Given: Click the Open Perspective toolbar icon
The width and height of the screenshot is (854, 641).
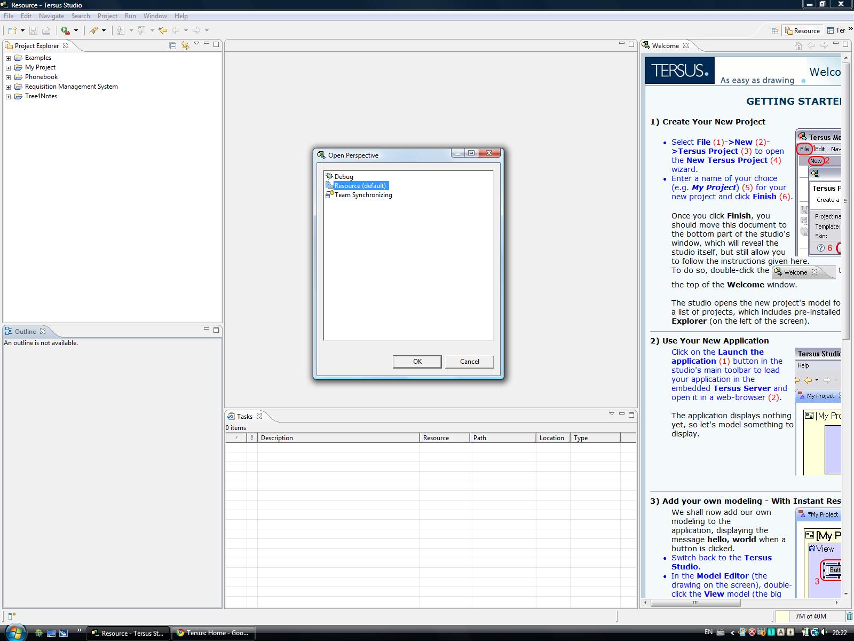Looking at the screenshot, I should (x=775, y=31).
